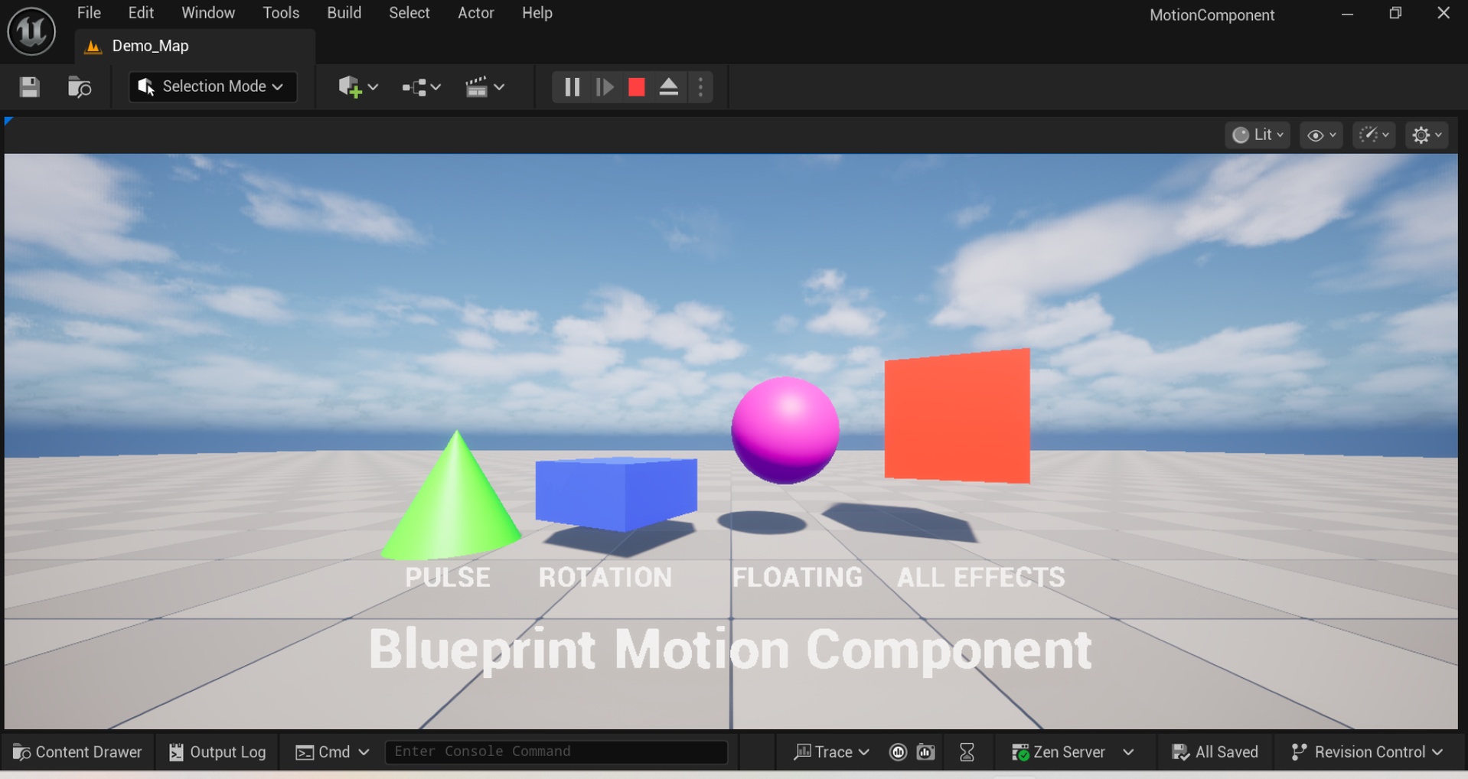Click the ALL EFFECTS label text
Viewport: 1468px width, 779px height.
coord(981,577)
